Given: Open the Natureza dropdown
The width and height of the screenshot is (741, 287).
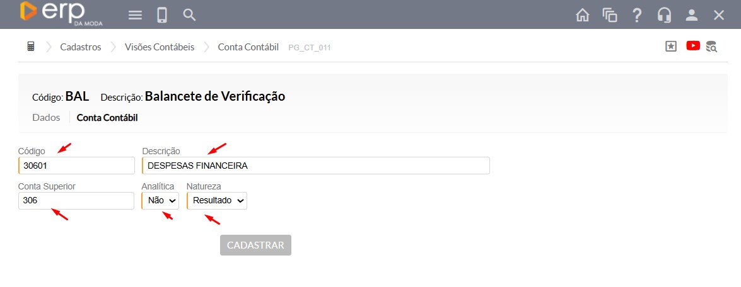Looking at the screenshot, I should coord(217,201).
